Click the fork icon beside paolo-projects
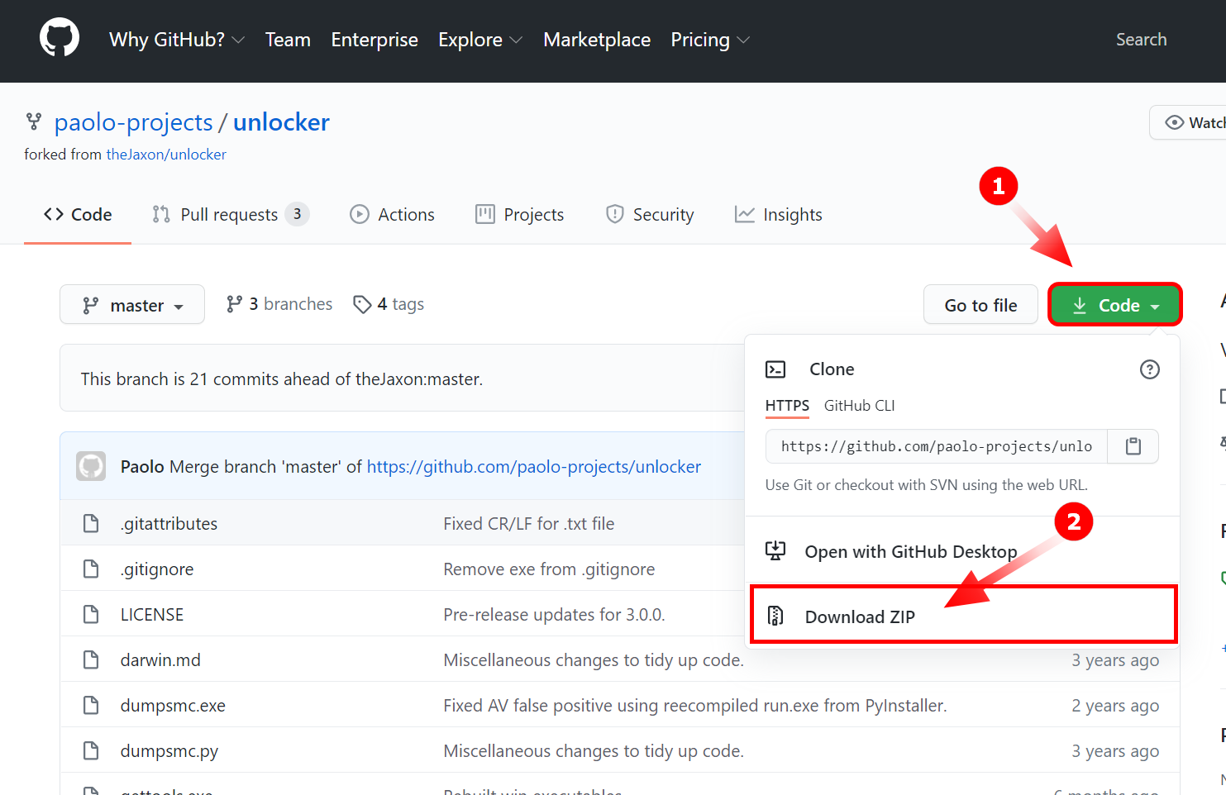 tap(34, 122)
